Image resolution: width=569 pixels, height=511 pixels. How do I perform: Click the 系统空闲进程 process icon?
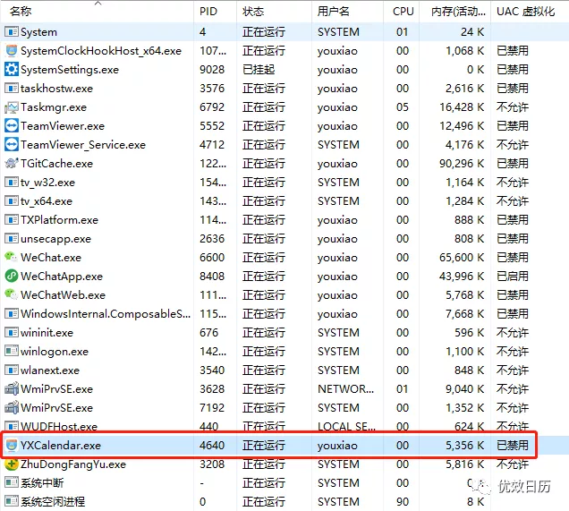12,501
